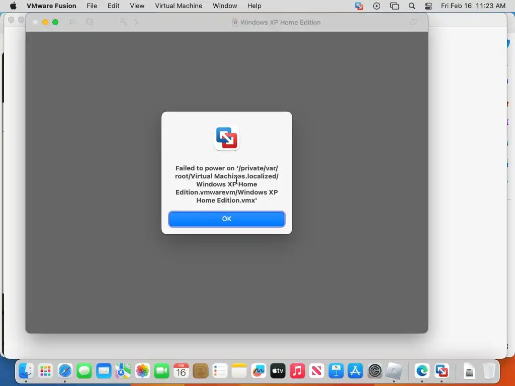Click the 'Failed to power on' error message text
This screenshot has height=386, width=515.
click(x=227, y=184)
